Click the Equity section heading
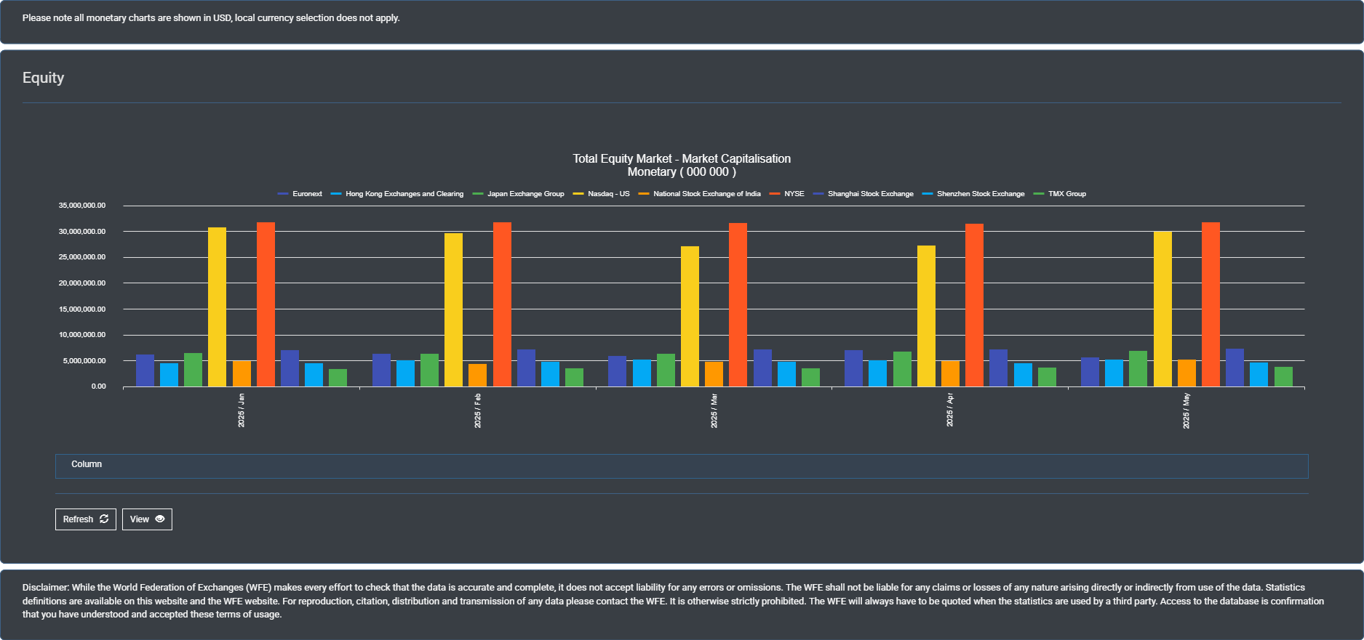 point(43,78)
